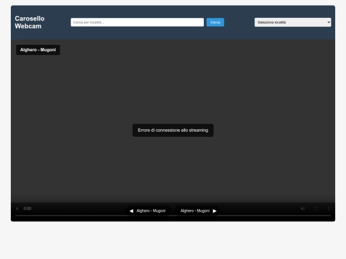Go to previous webcam Alghero - Mugoni
The width and height of the screenshot is (346, 259).
(x=148, y=211)
